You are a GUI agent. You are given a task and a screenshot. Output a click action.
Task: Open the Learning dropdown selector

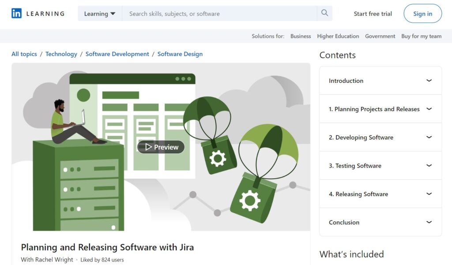tap(100, 14)
